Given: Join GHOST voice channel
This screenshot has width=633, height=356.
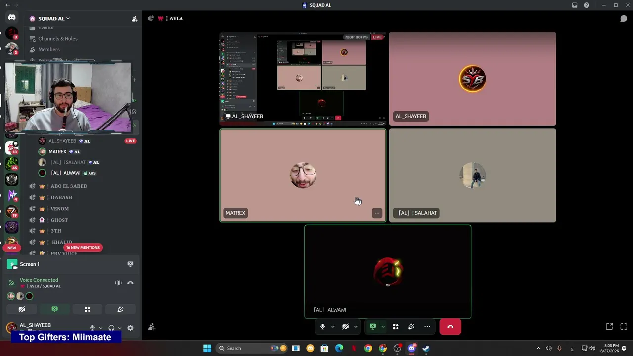Looking at the screenshot, I should point(59,220).
